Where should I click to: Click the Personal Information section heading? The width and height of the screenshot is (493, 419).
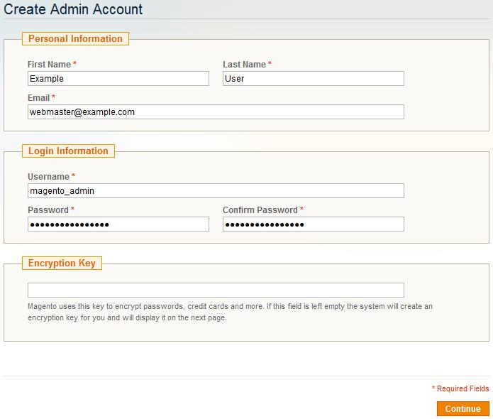click(75, 39)
